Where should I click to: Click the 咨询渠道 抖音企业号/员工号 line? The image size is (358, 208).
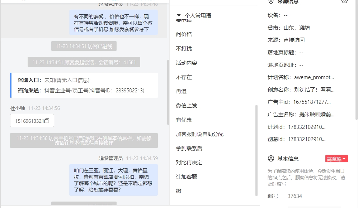tap(81, 91)
